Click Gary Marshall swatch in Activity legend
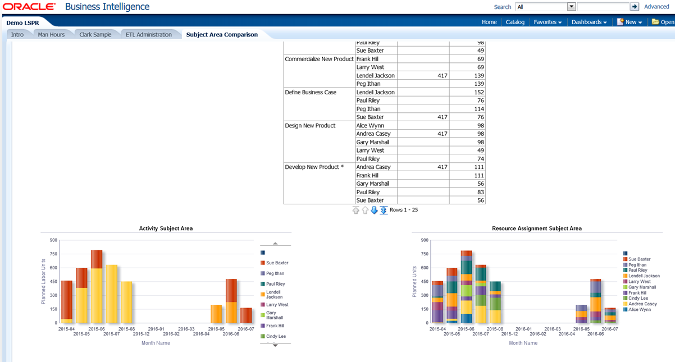This screenshot has width=675, height=362. coord(262,315)
